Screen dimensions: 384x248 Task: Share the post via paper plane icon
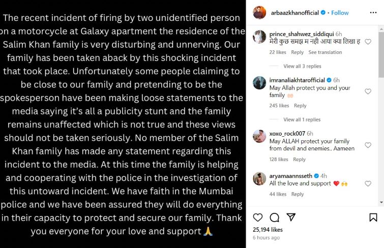tap(291, 218)
